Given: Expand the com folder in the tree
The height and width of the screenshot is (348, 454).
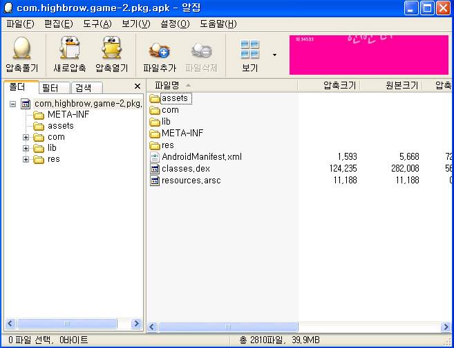Looking at the screenshot, I should point(26,137).
